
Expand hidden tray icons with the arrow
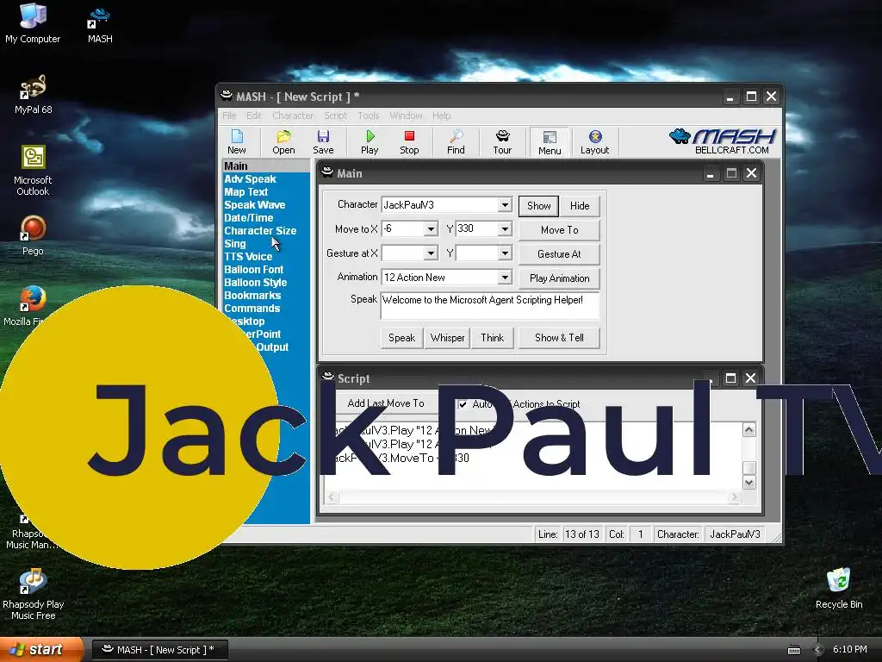point(817,650)
